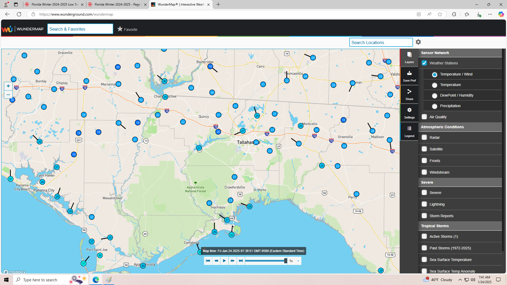This screenshot has height=285, width=507.
Task: Select the Temperature radio option
Action: (435, 85)
